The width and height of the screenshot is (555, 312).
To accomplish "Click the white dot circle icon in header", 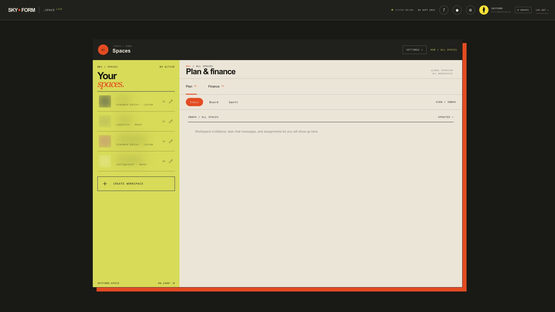I will coord(457,10).
